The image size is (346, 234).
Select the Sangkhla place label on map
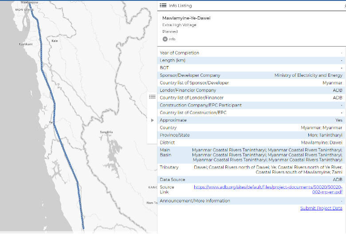pyautogui.click(x=106, y=132)
